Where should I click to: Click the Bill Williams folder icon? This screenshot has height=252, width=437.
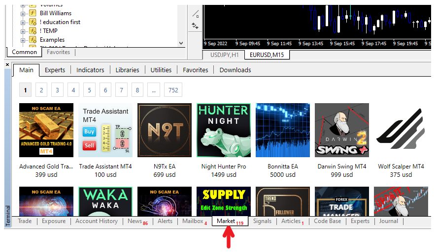33,13
